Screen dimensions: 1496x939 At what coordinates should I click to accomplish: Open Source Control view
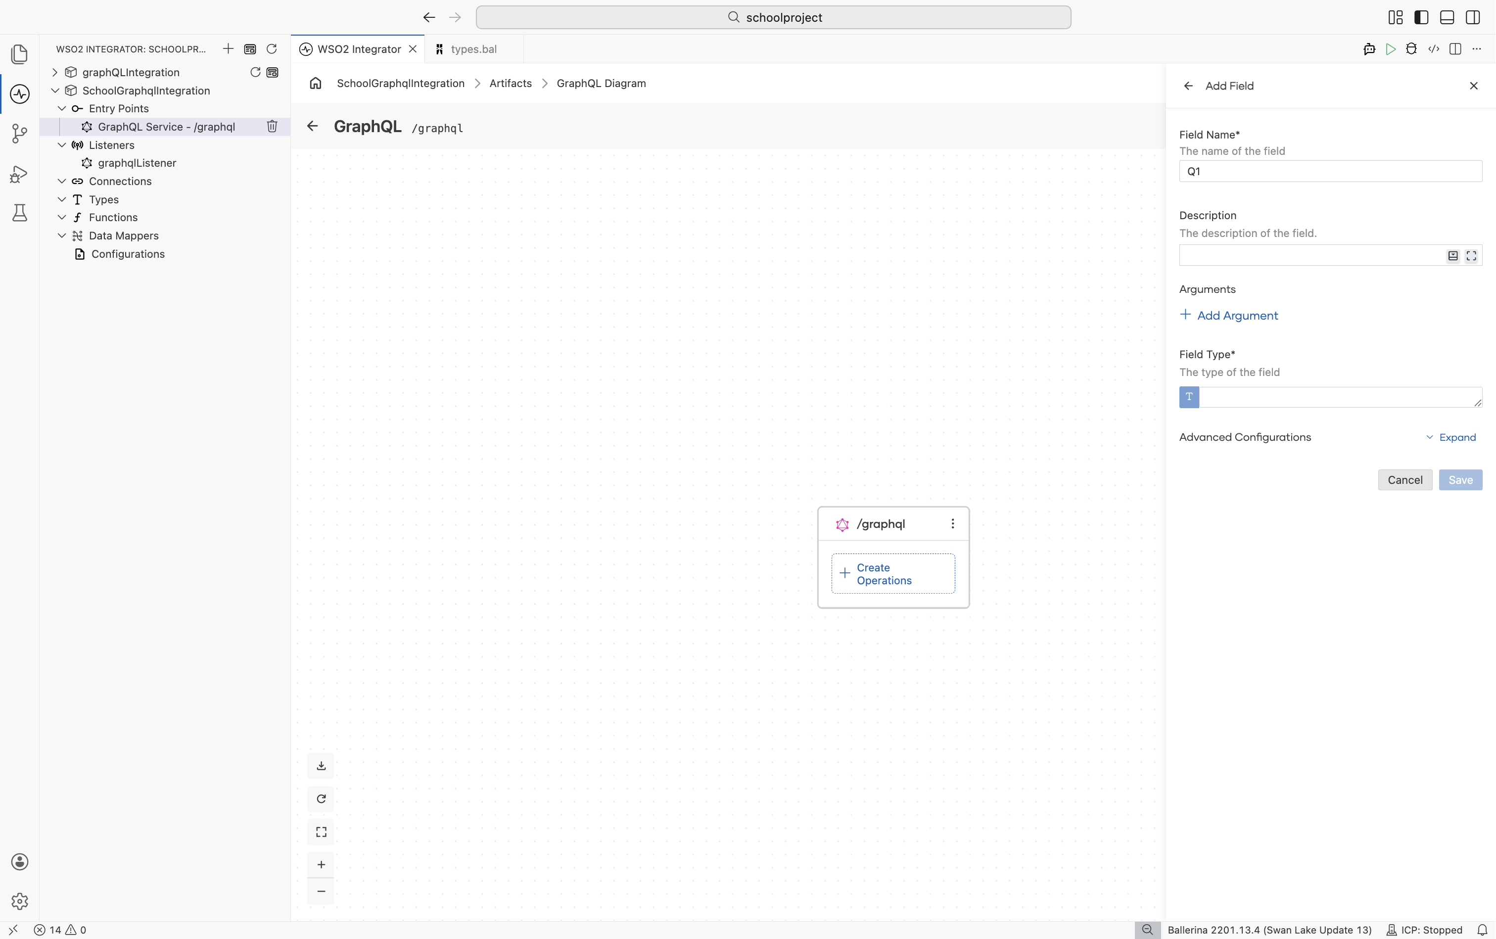point(19,134)
